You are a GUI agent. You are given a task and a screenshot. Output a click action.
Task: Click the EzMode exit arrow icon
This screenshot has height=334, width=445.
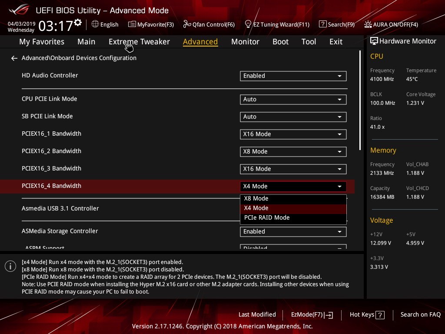coord(329,315)
